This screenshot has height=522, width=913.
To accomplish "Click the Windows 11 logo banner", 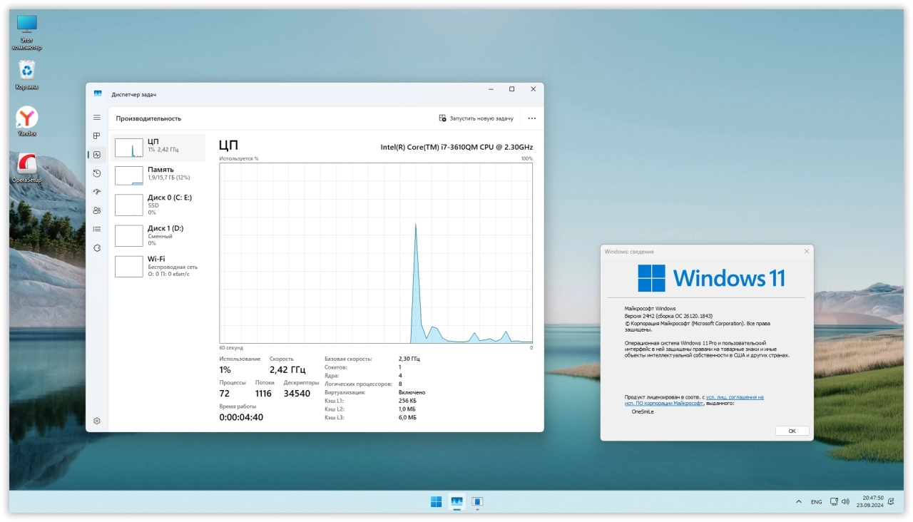I will click(711, 278).
